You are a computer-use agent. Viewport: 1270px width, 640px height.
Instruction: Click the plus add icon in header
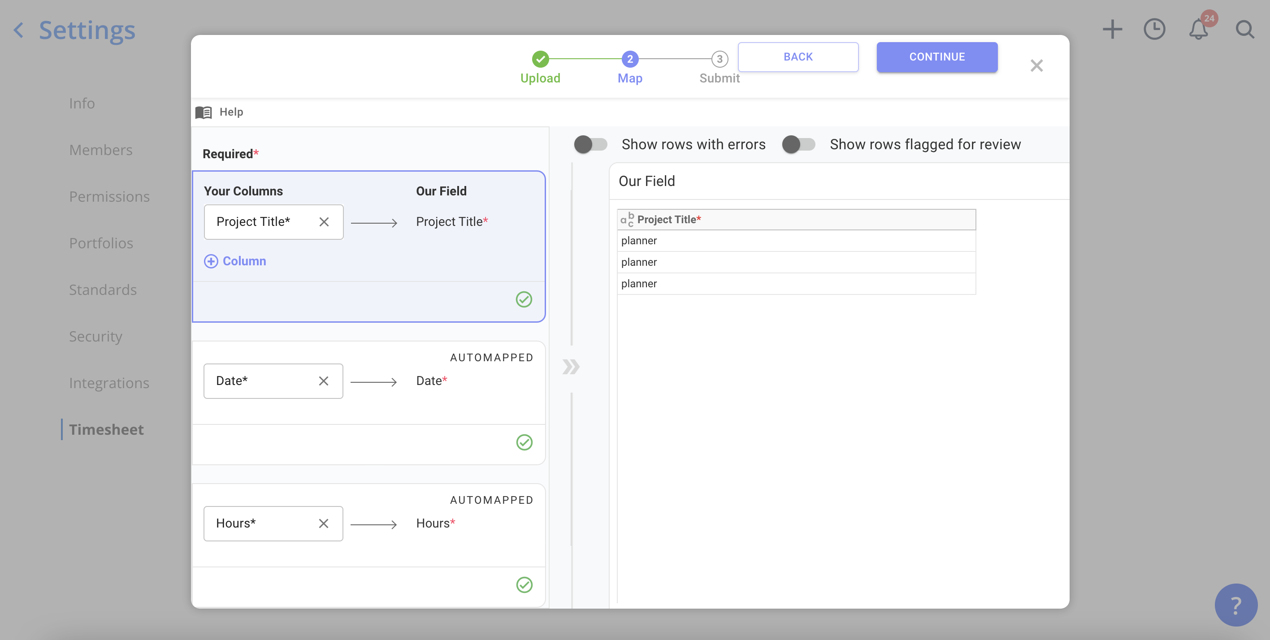(1112, 30)
